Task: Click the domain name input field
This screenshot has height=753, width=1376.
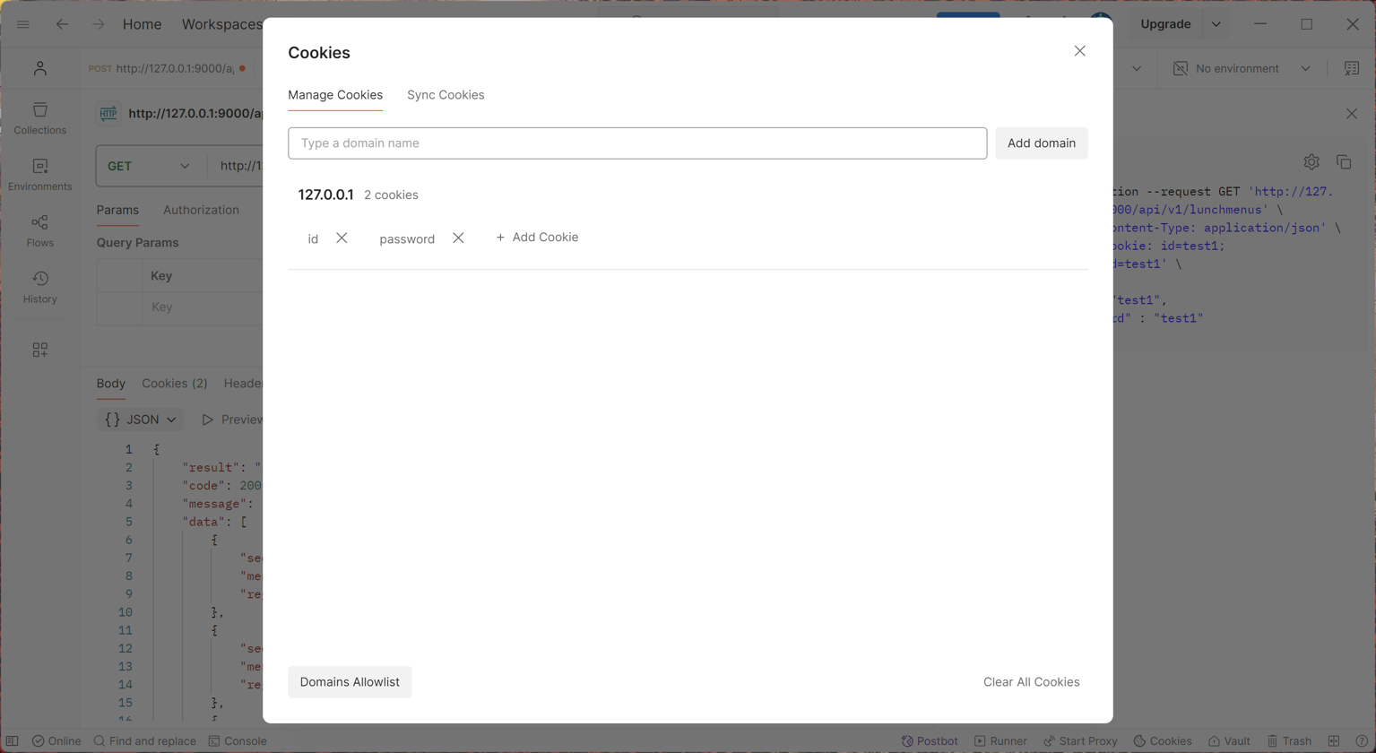Action: (637, 143)
